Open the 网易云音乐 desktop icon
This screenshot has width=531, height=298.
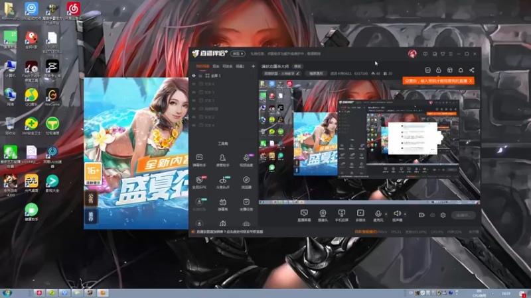click(x=73, y=11)
